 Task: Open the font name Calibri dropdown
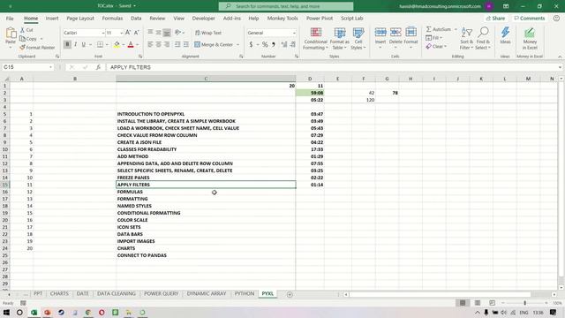coord(102,33)
